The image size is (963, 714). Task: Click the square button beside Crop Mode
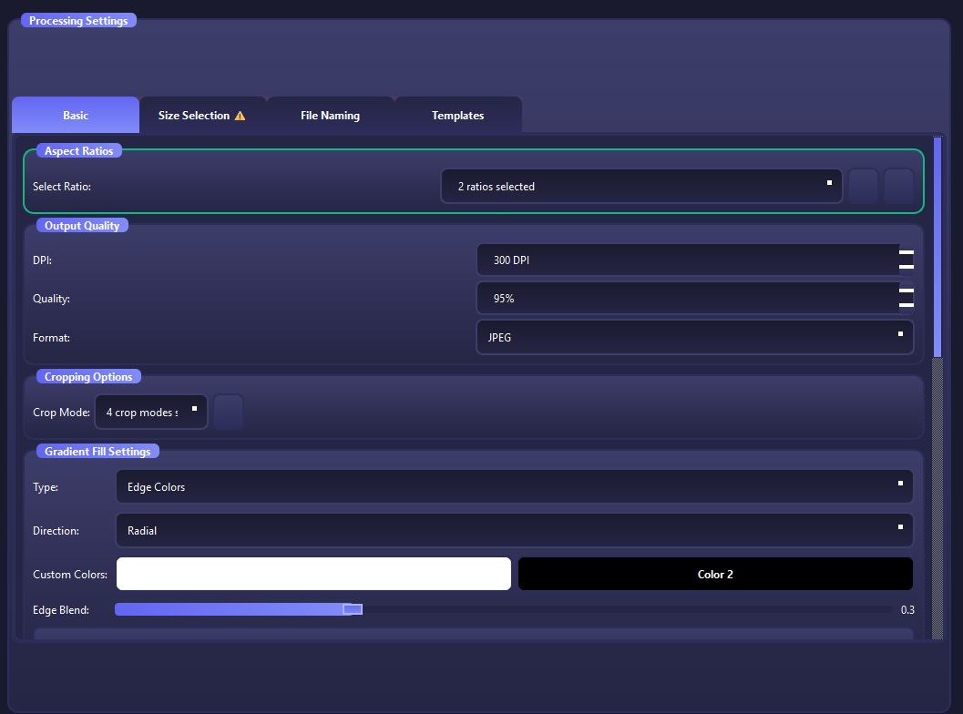click(228, 412)
